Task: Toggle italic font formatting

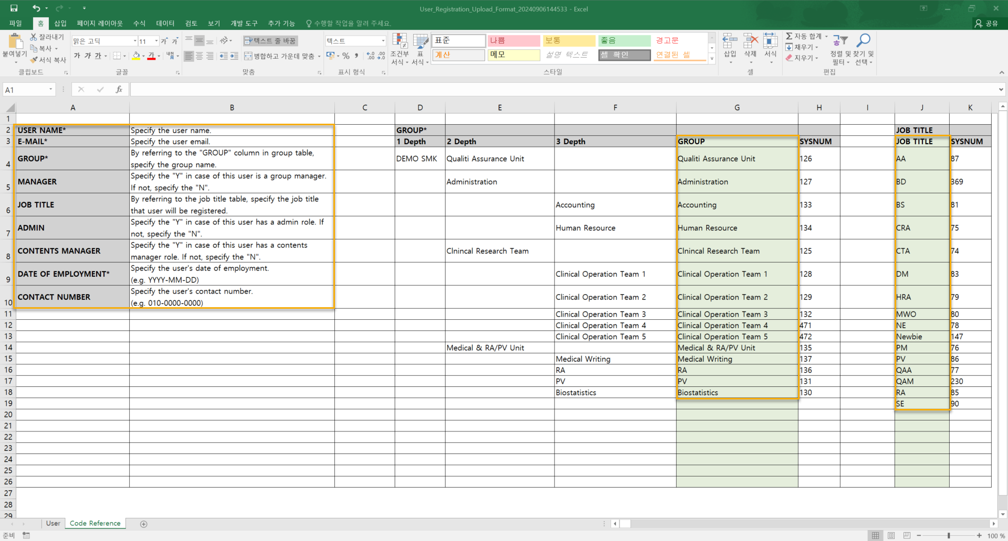Action: click(x=88, y=56)
